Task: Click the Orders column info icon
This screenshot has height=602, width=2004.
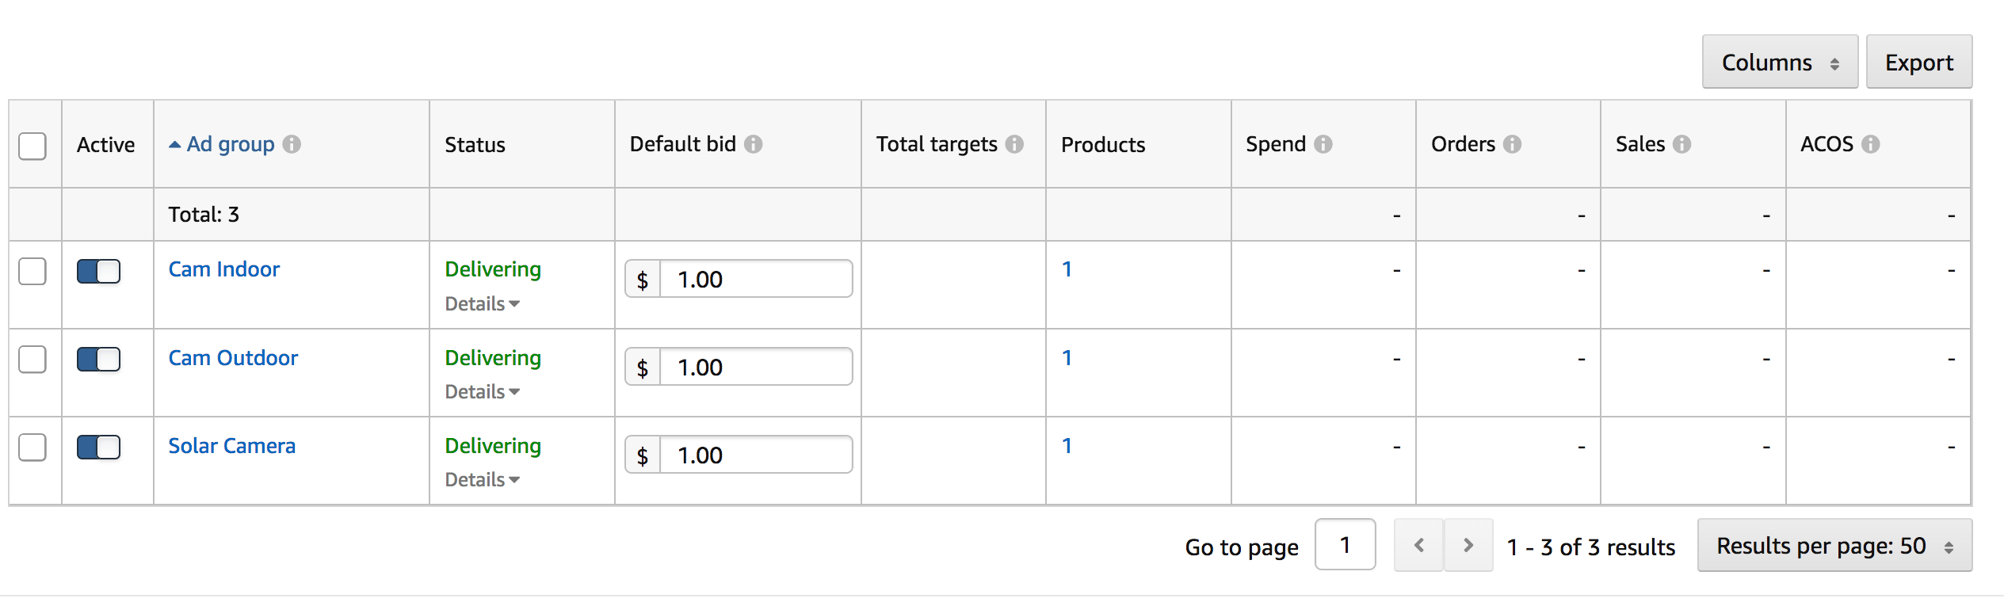Action: 1513,144
